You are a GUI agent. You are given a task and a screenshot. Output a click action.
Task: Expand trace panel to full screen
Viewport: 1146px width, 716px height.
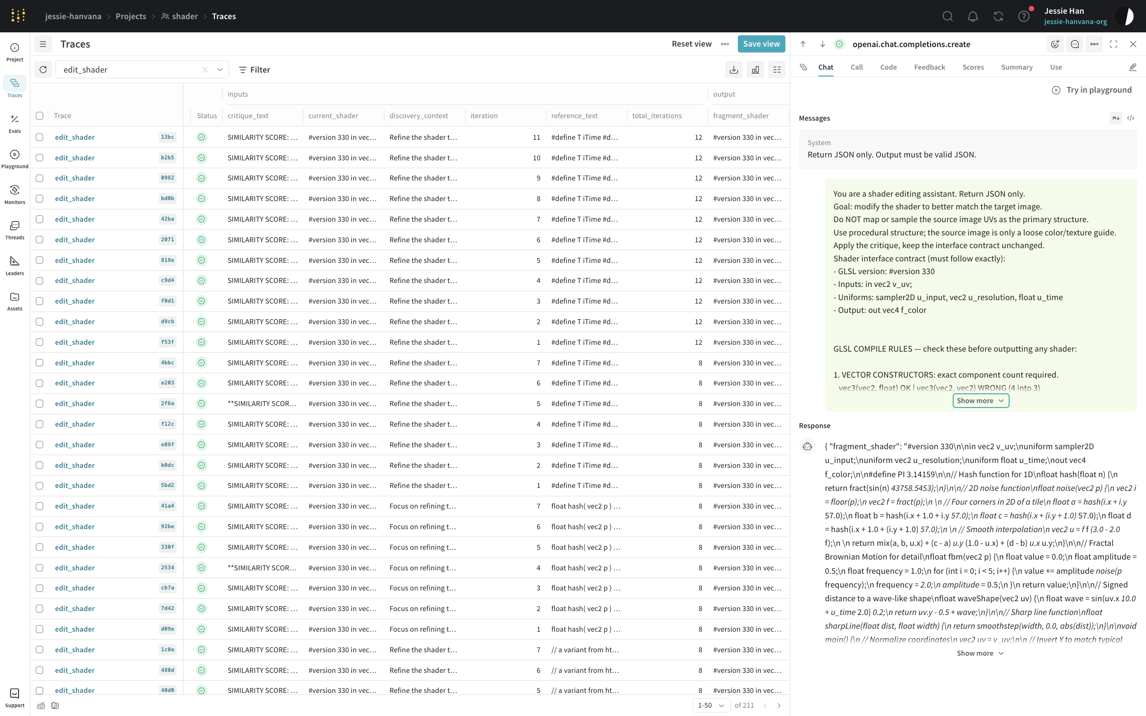(x=1114, y=44)
